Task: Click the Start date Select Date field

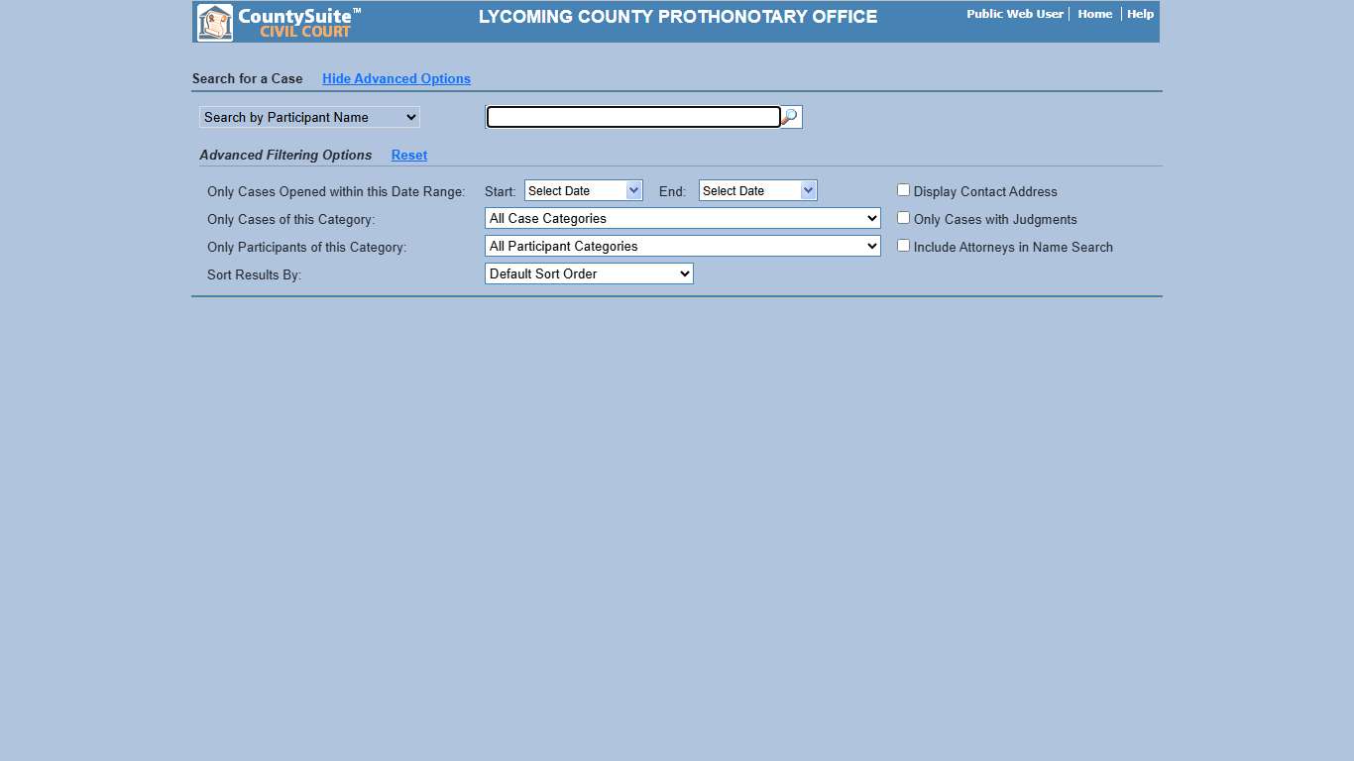Action: (x=575, y=190)
